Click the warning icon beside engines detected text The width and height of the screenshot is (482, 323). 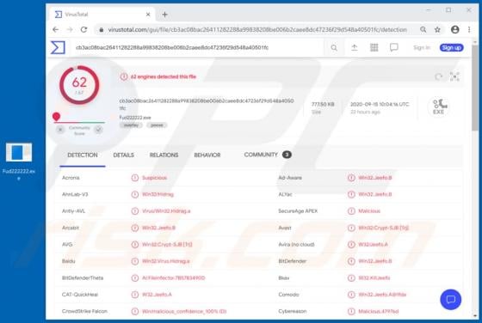[x=124, y=76]
